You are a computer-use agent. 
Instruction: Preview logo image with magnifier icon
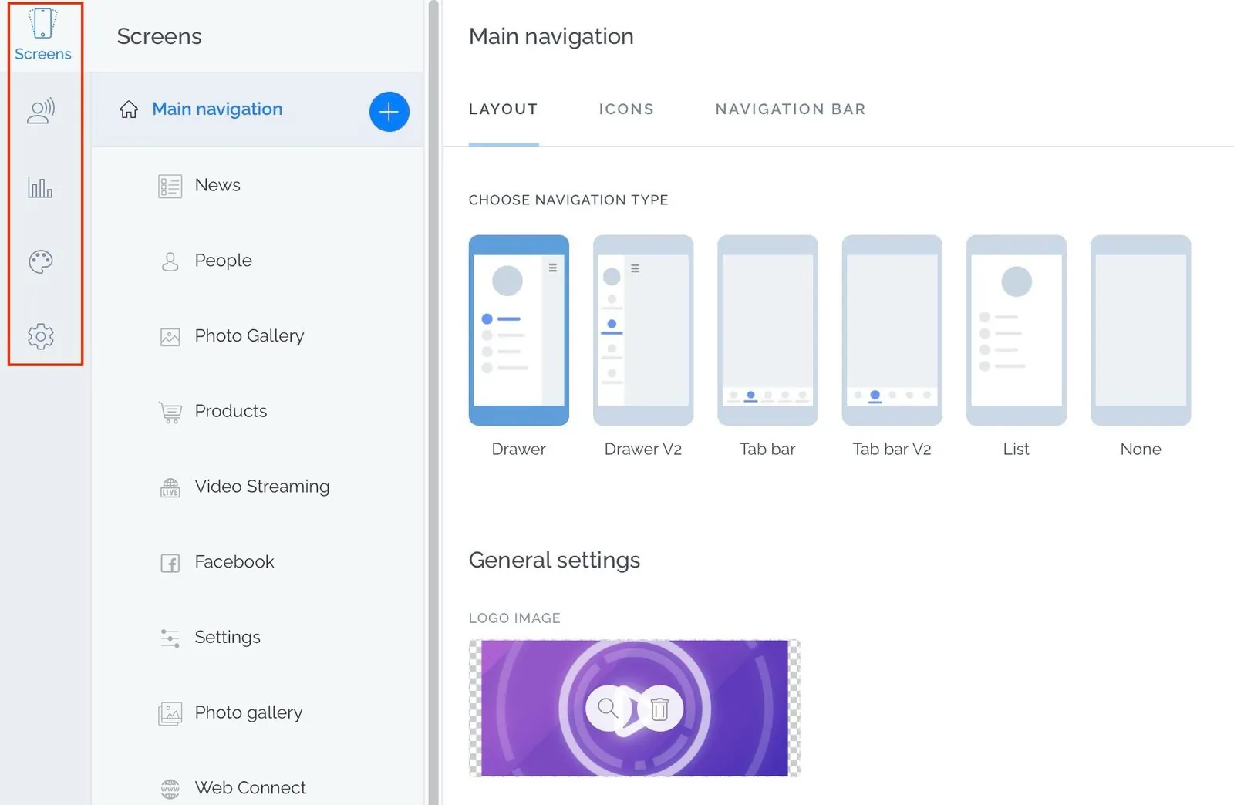coord(608,708)
